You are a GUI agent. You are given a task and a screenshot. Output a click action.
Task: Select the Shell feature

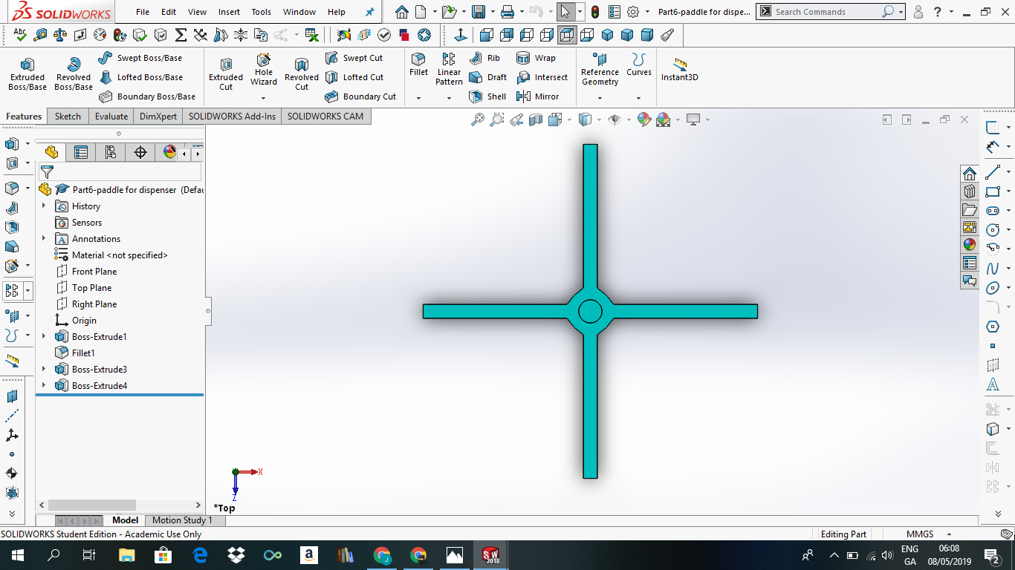487,96
